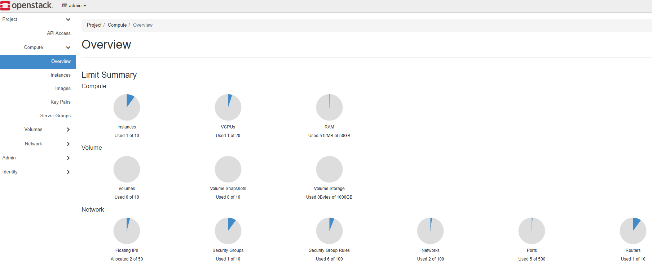Open API Access page
Viewport: 652px width, 267px height.
click(59, 33)
